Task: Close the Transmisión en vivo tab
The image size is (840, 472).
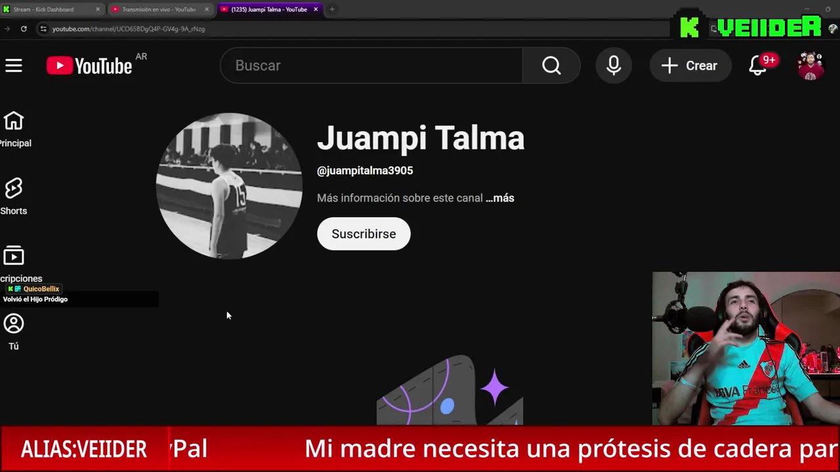Action: (x=207, y=9)
